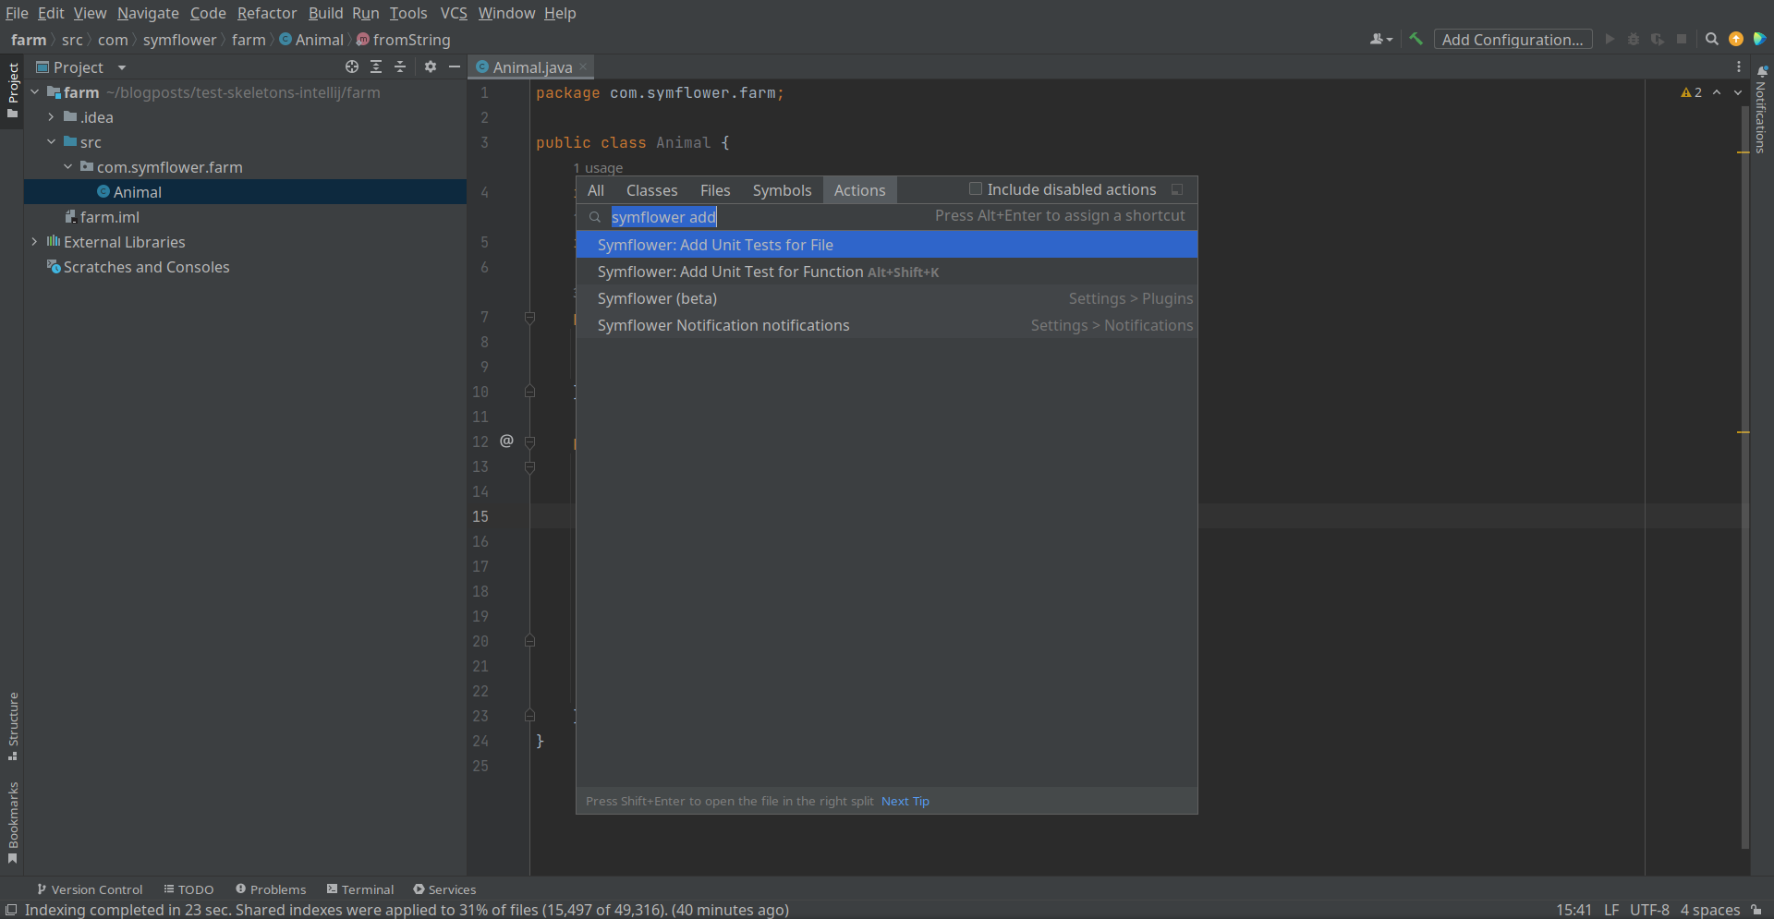Image resolution: width=1774 pixels, height=919 pixels.
Task: Click the green Build hammer icon
Action: (1416, 39)
